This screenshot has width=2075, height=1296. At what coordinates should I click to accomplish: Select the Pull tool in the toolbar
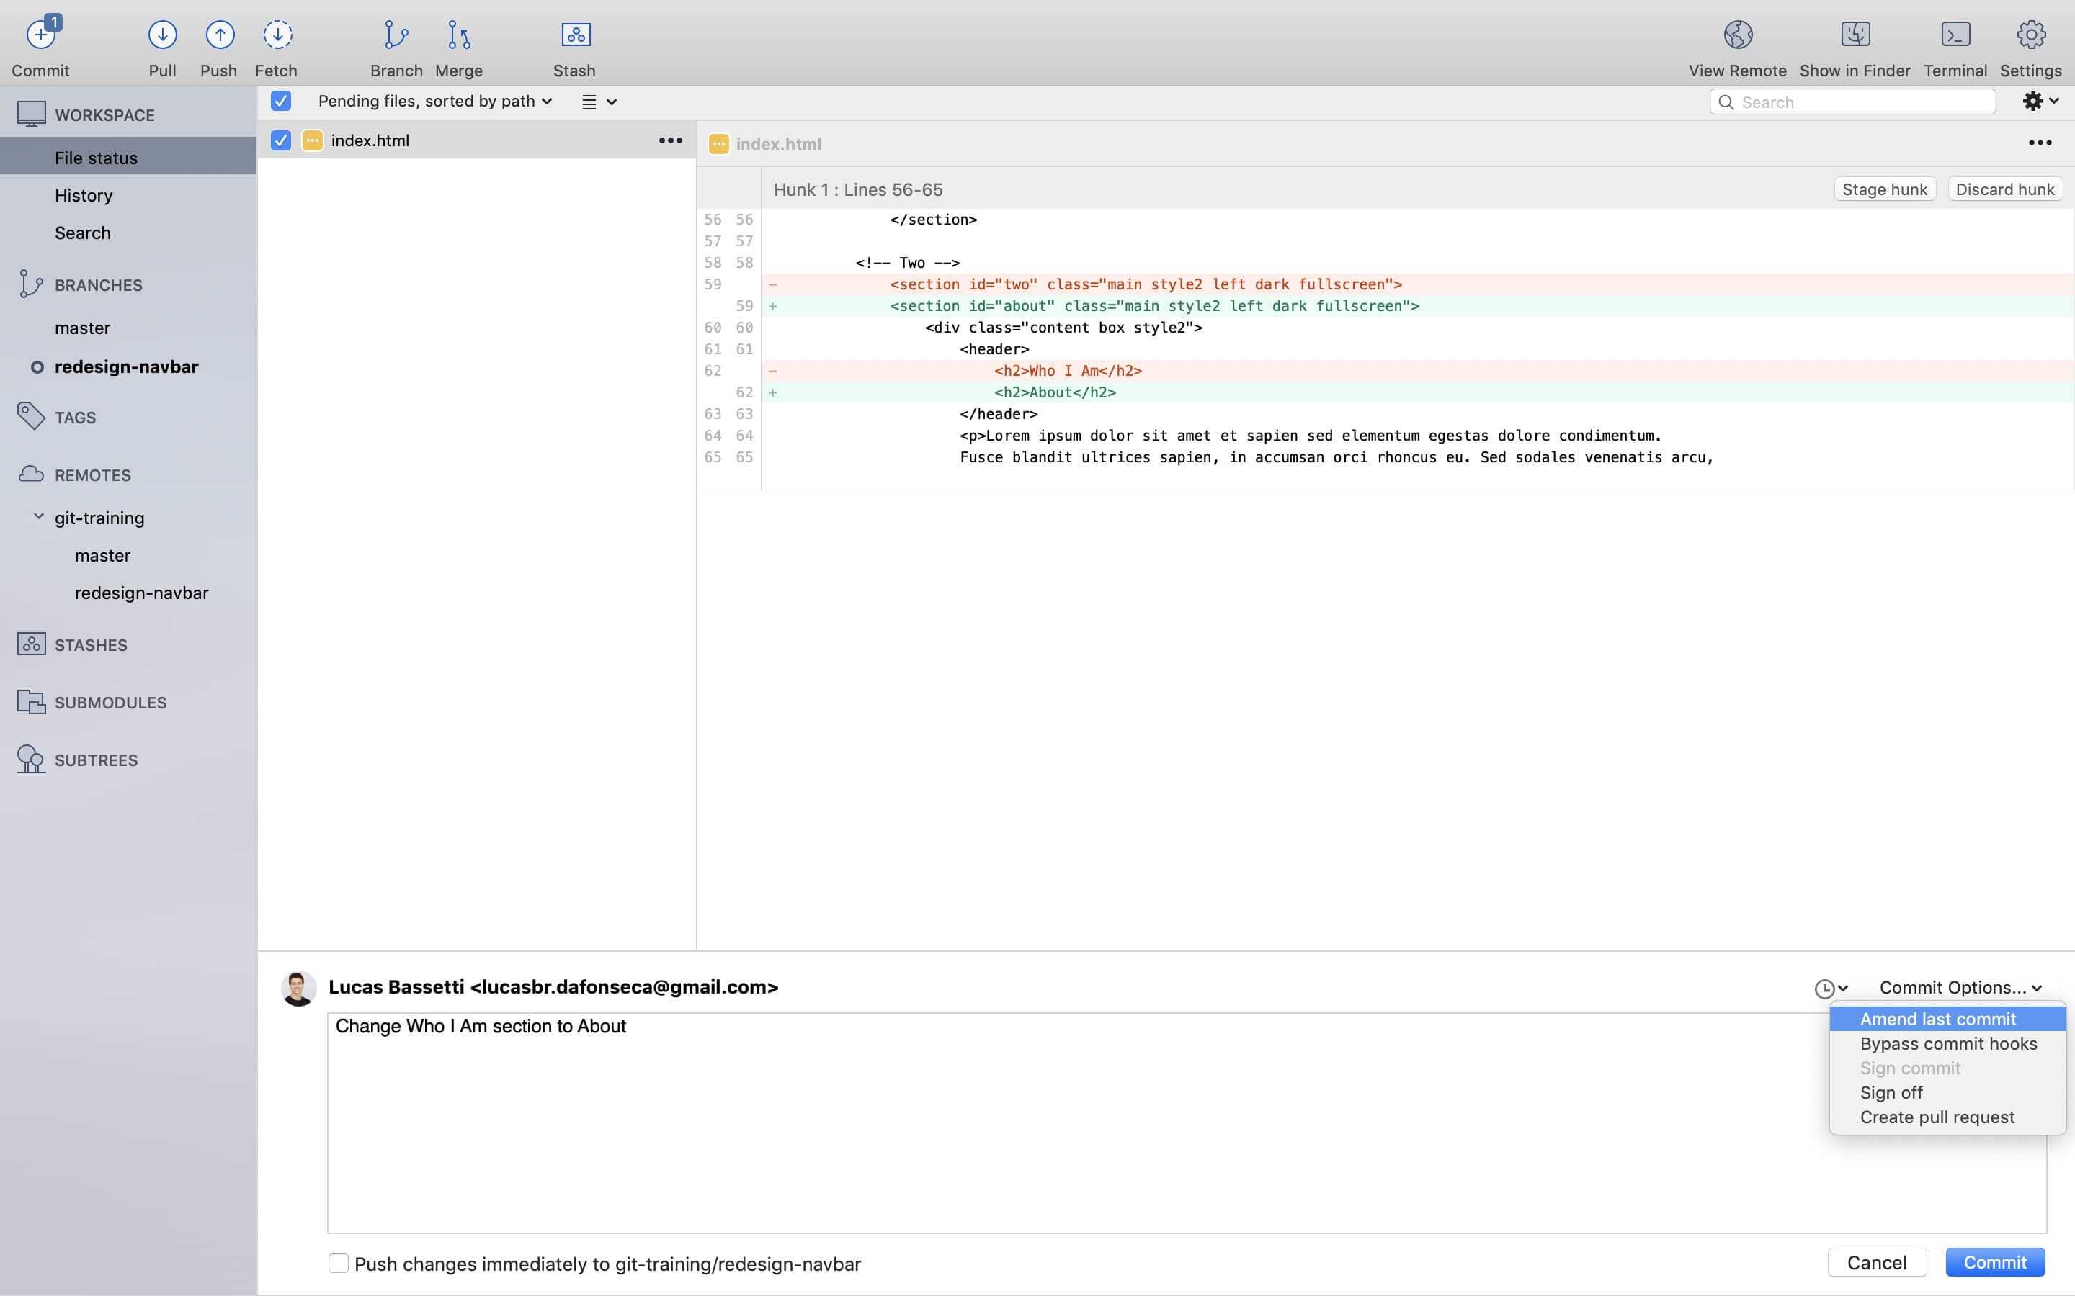162,43
